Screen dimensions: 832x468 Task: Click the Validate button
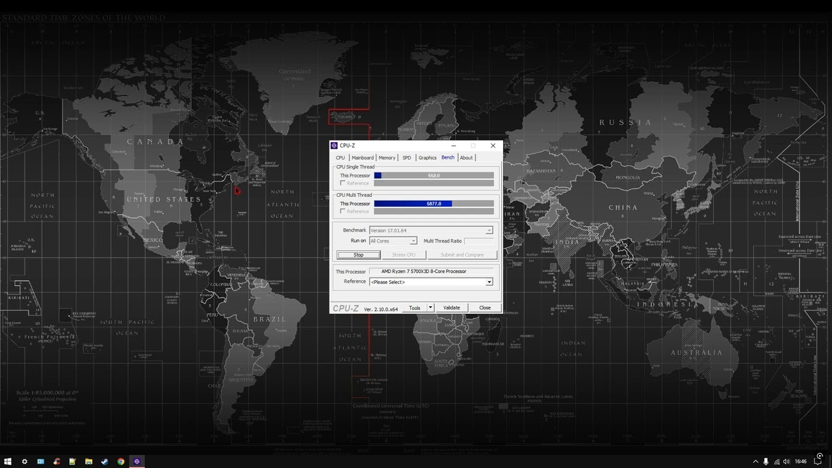click(452, 308)
